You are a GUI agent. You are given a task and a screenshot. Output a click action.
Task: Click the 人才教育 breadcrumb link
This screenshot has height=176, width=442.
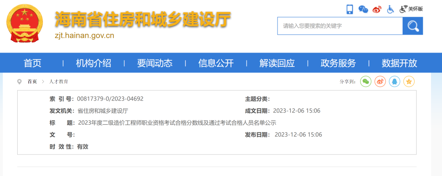pos(59,81)
